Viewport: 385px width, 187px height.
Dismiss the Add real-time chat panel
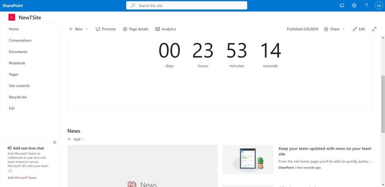coord(55,142)
